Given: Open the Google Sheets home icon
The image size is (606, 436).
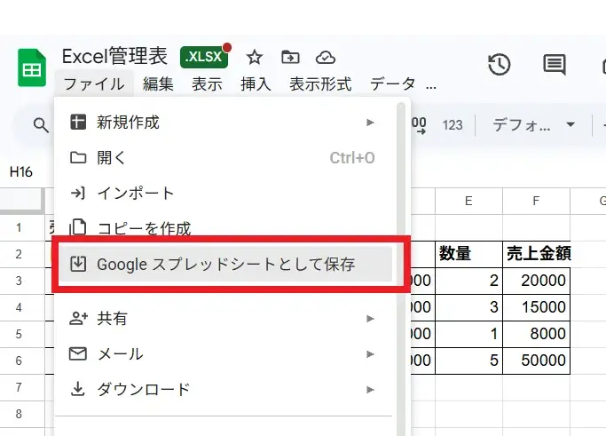Looking at the screenshot, I should point(32,67).
